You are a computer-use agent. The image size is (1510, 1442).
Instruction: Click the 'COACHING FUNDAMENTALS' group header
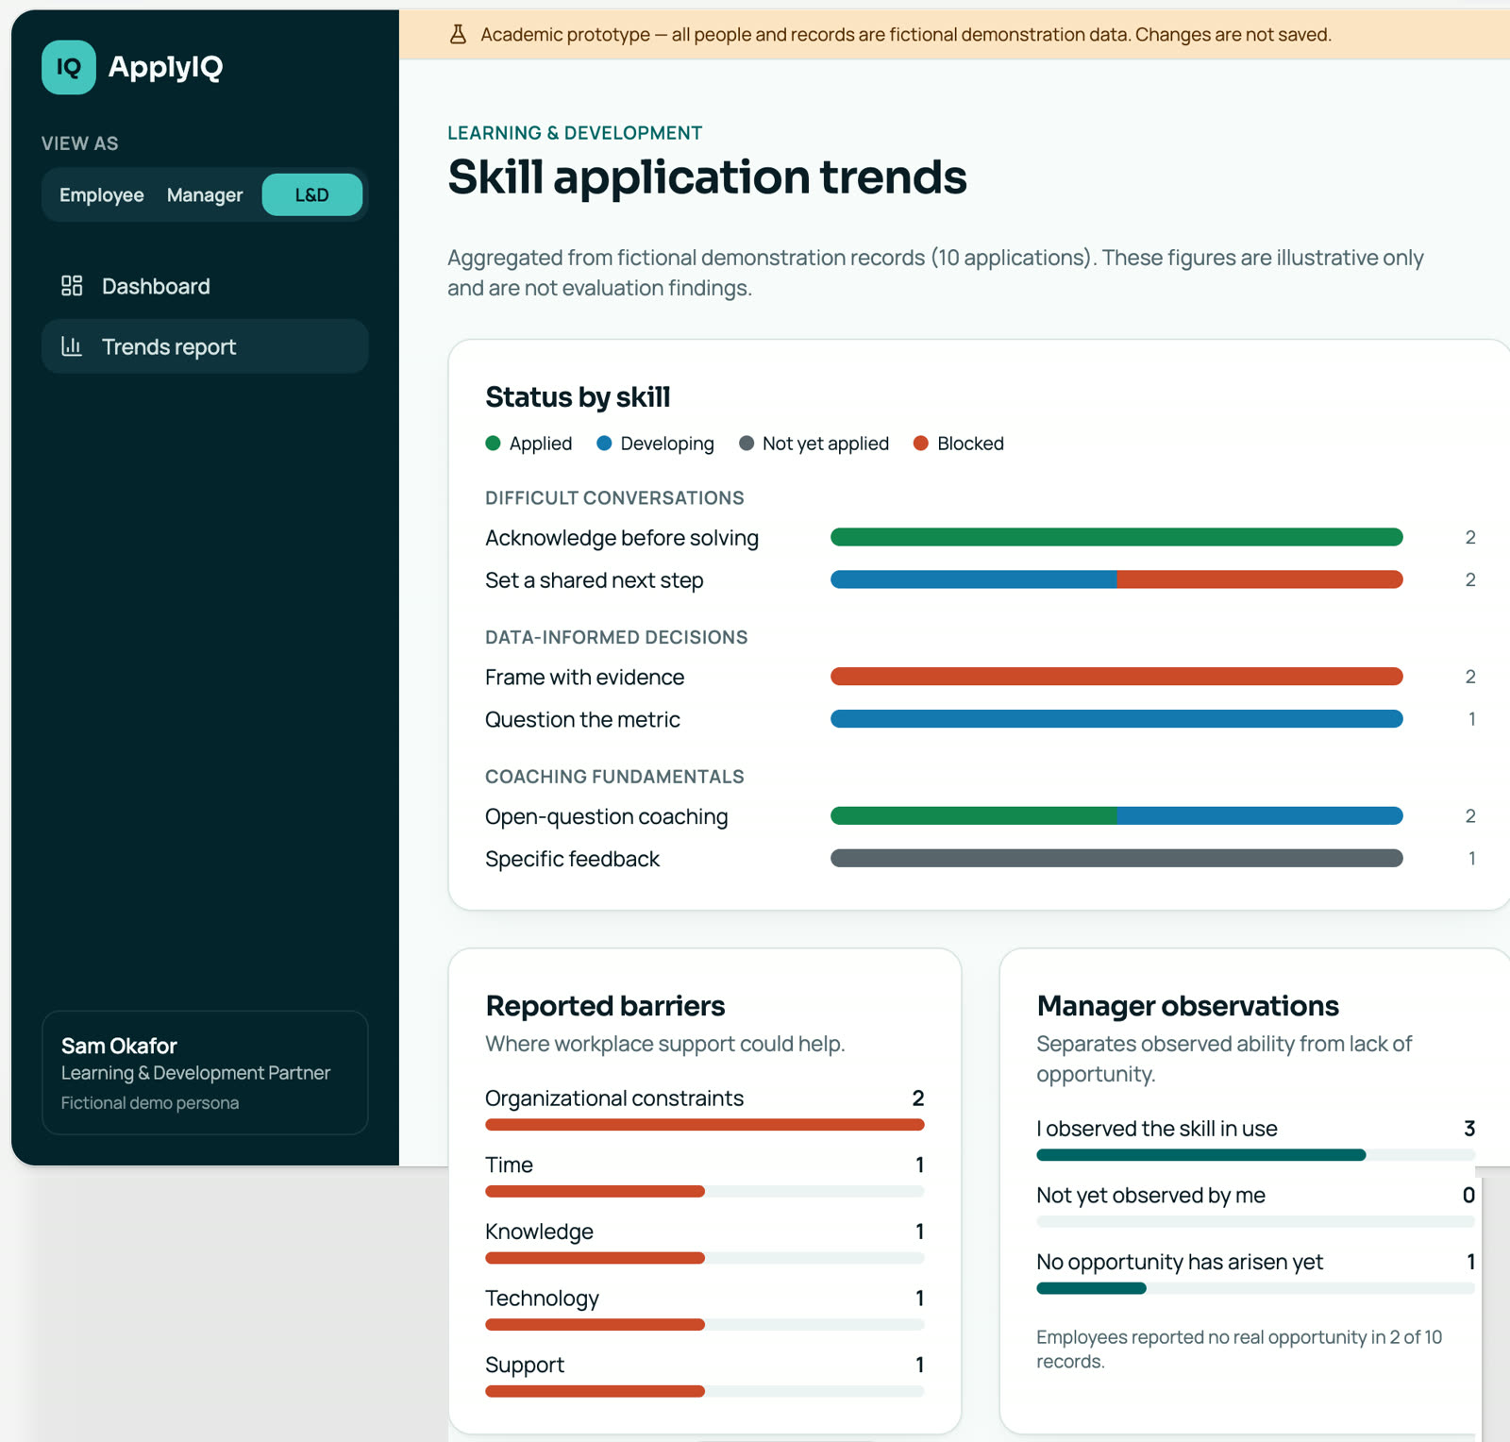tap(614, 777)
